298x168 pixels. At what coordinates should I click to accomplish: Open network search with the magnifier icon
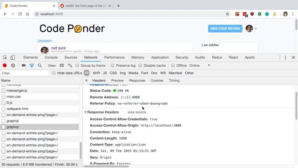[40, 65]
